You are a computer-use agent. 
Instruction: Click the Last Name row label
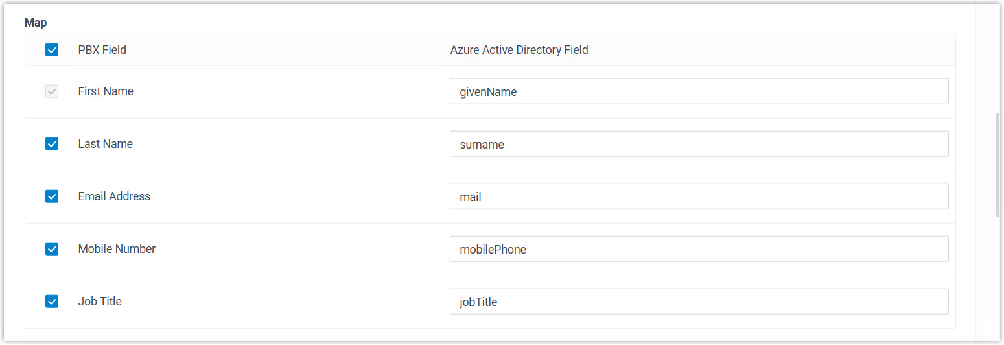tap(105, 144)
